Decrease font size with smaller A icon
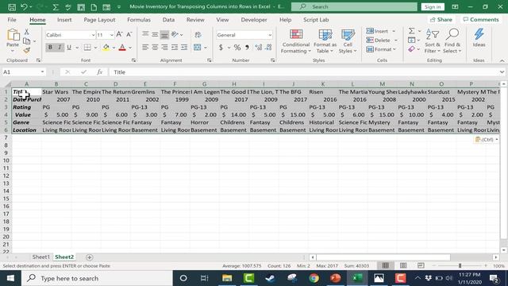 pos(129,34)
